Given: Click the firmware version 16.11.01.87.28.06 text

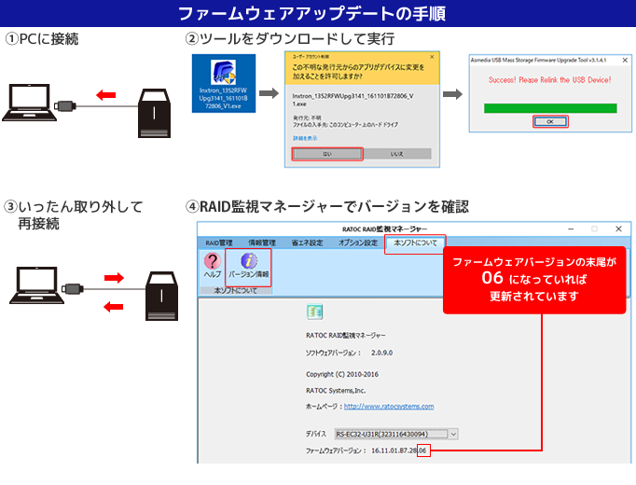Looking at the screenshot, I should pos(399,450).
